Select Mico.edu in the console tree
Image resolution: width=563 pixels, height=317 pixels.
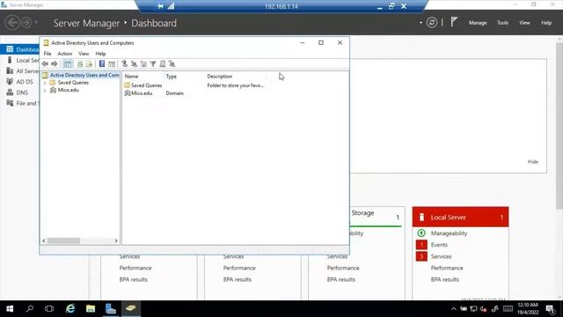pyautogui.click(x=69, y=90)
